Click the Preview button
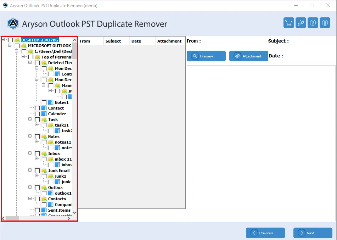Screen dimensions: 337x240 coord(206,56)
